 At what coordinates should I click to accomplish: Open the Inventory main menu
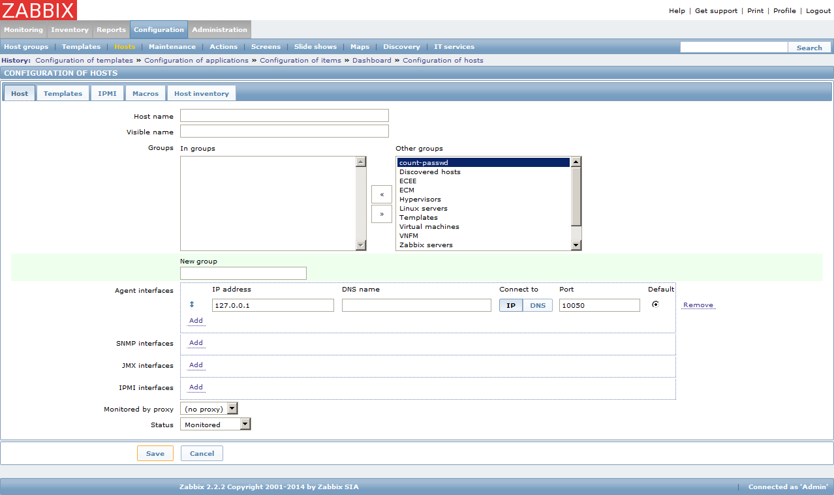tap(70, 29)
